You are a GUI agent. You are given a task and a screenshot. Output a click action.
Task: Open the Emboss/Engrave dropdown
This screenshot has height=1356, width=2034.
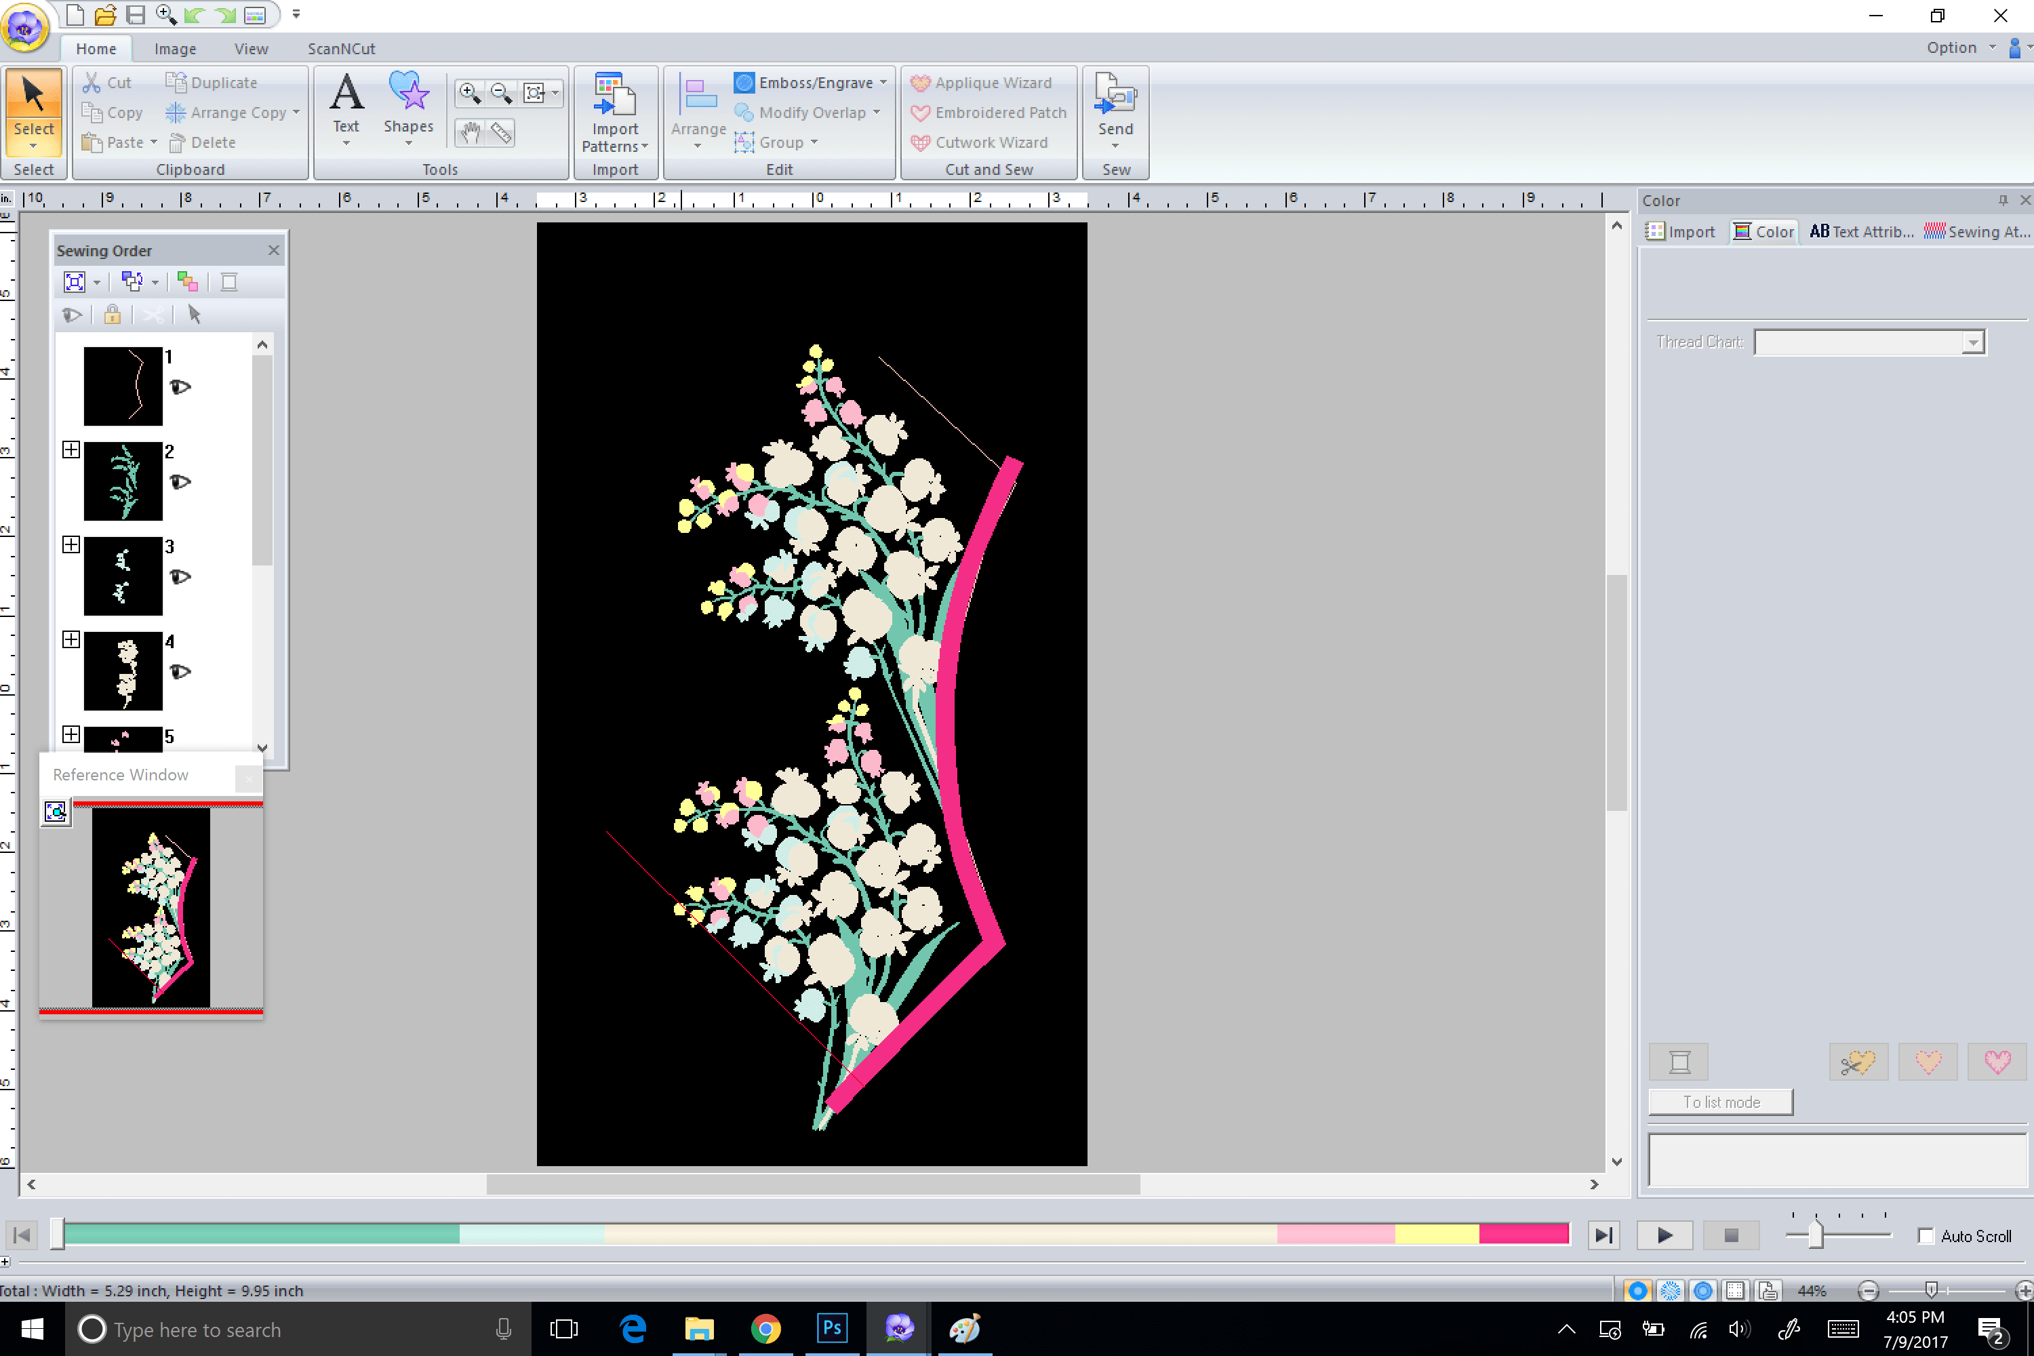coord(883,83)
